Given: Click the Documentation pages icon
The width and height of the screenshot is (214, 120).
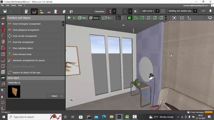Looking at the screenshot, I should [x=64, y=12].
